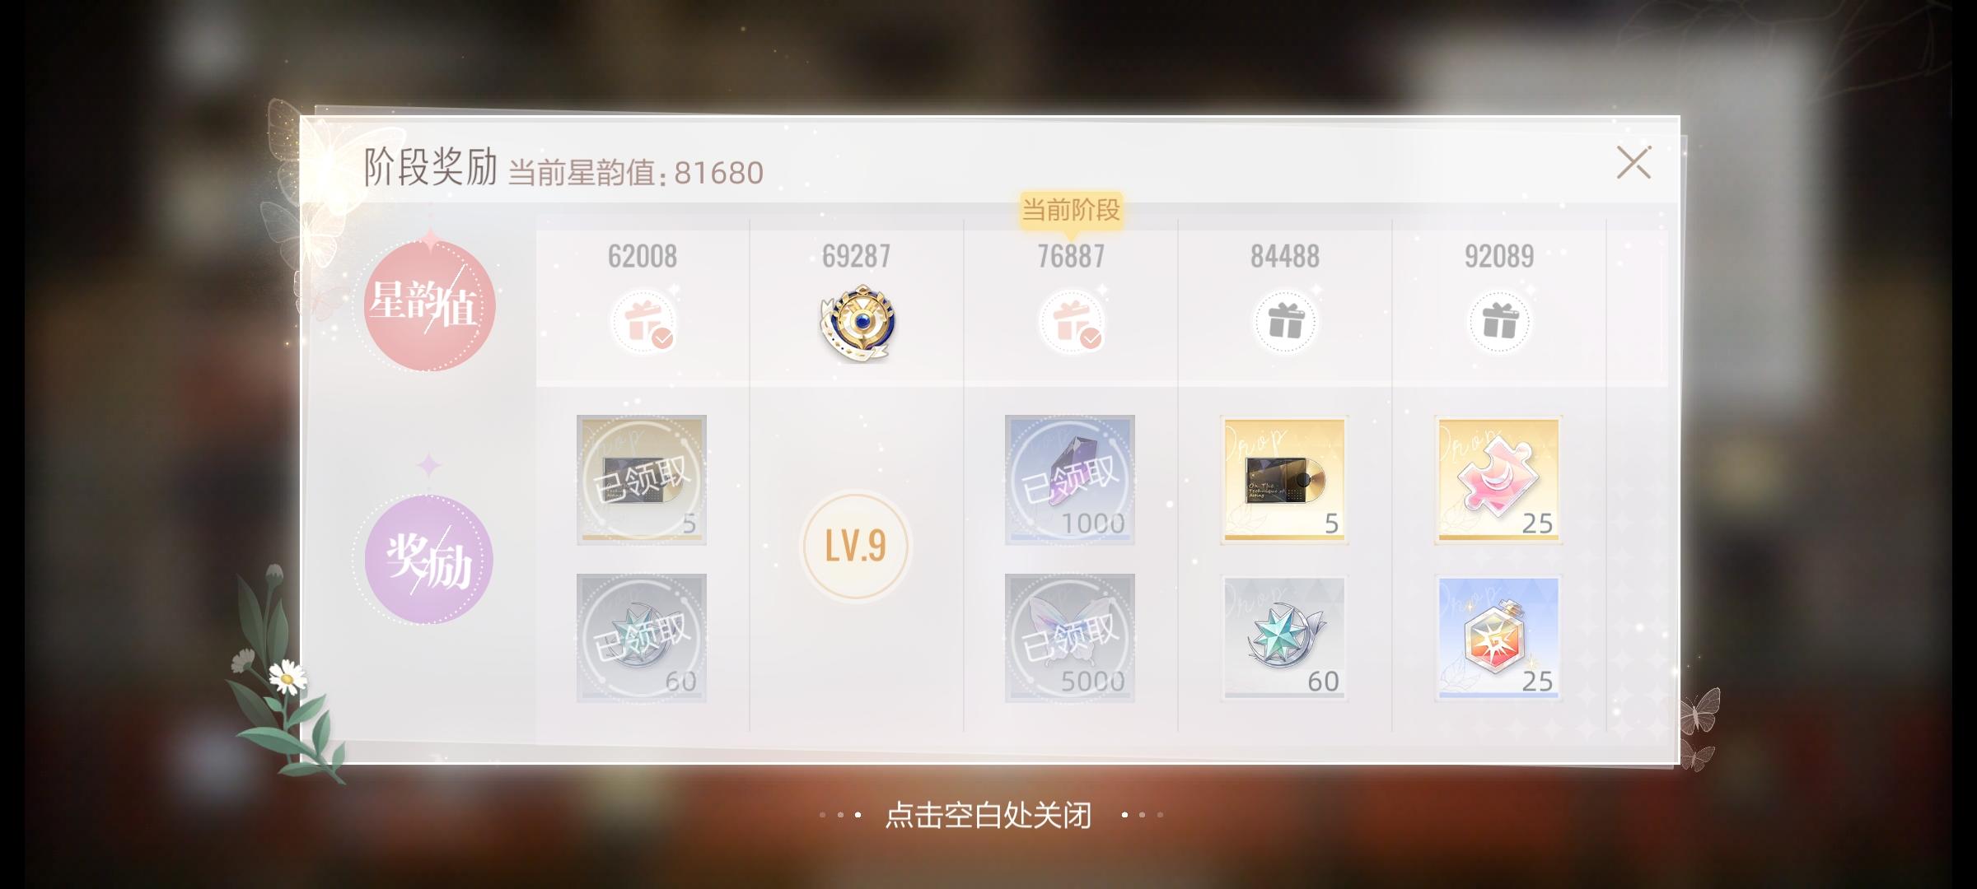This screenshot has height=889, width=1977.
Task: Tap the purple 奖励 circle label
Action: 428,559
